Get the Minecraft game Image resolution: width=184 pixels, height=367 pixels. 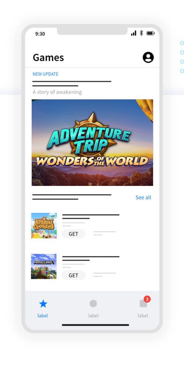(73, 275)
